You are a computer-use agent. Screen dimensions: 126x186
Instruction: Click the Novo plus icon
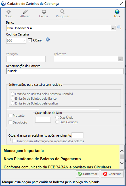pos(9,12)
